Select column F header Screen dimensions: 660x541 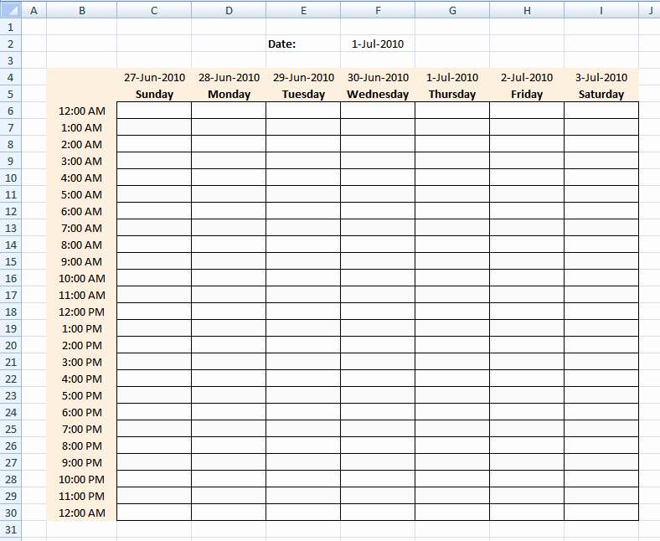tap(378, 10)
